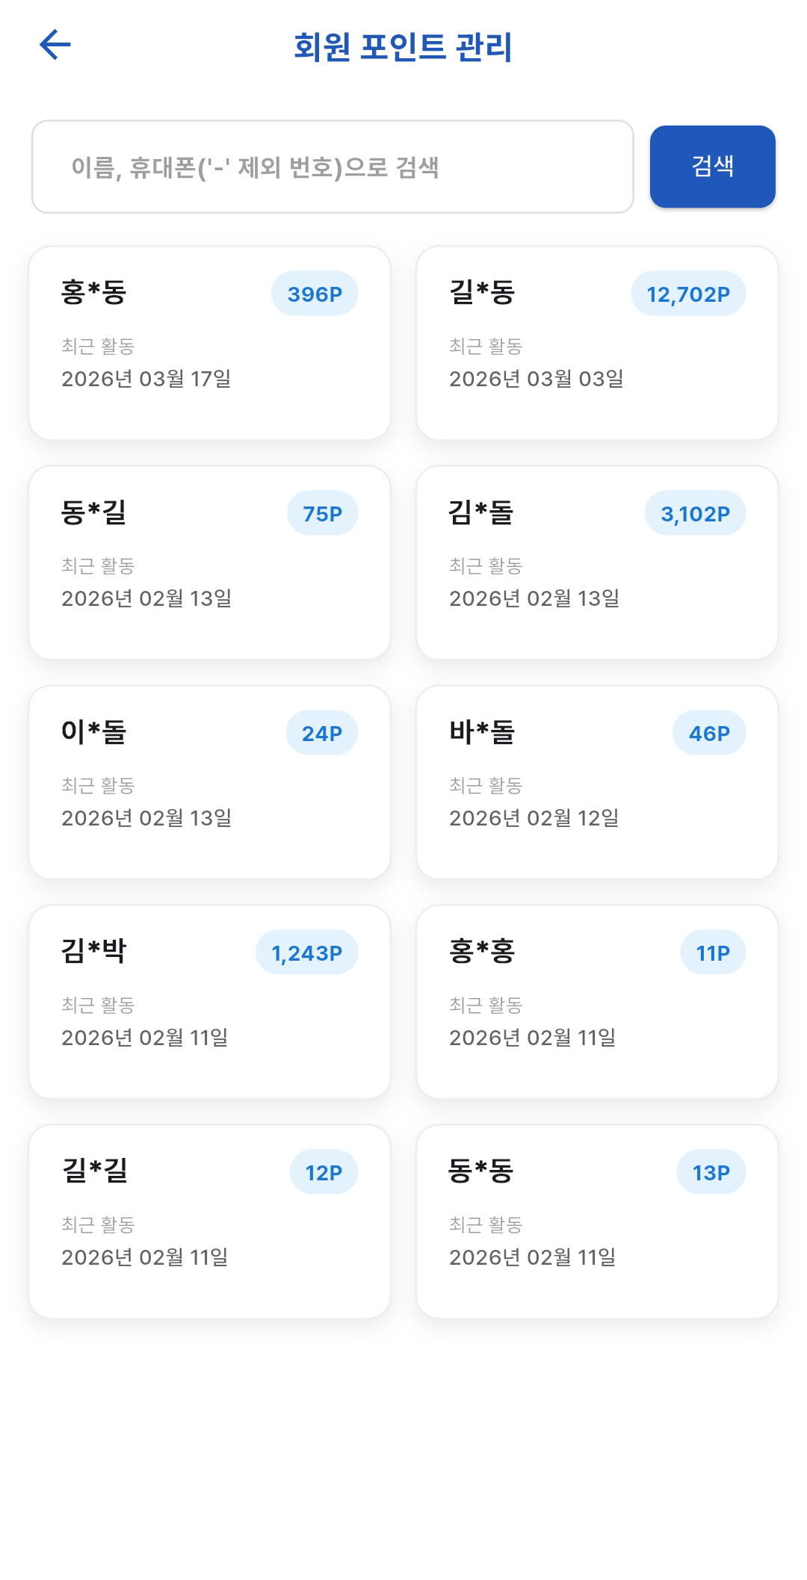Click the 75P points badge
This screenshot has height=1580, width=807.
click(x=322, y=513)
